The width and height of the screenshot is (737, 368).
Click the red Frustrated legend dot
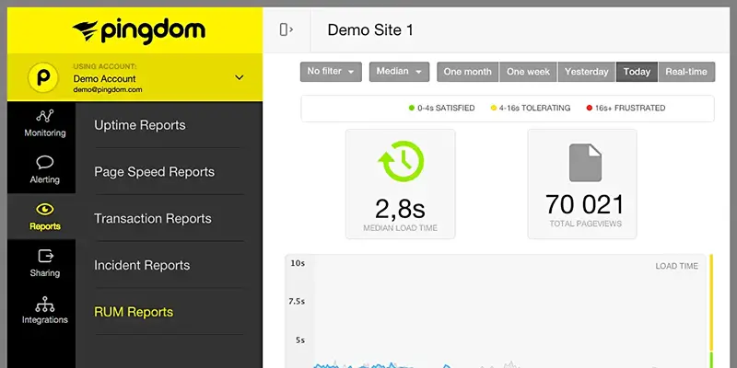point(590,108)
